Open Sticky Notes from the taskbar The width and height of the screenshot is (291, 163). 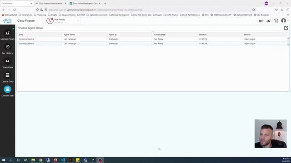(x=78, y=160)
